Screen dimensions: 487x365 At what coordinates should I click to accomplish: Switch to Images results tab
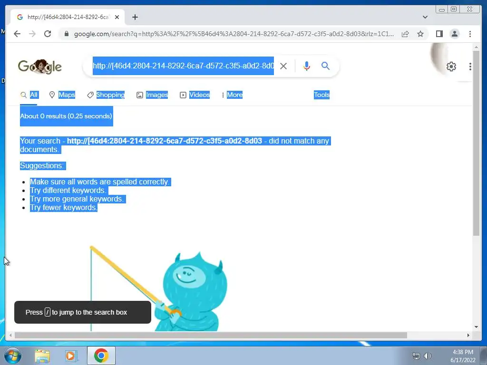coord(152,95)
